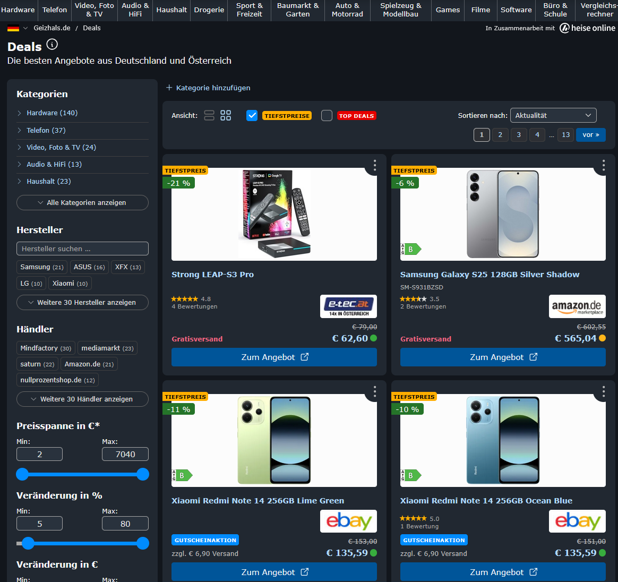
Task: Open Software top navigation menu
Action: [x=516, y=10]
